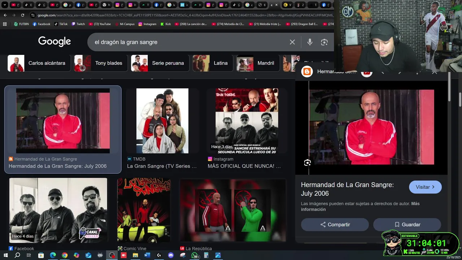Screen dimensions: 462x260
Task: Click the Google logo
Action: point(55,42)
